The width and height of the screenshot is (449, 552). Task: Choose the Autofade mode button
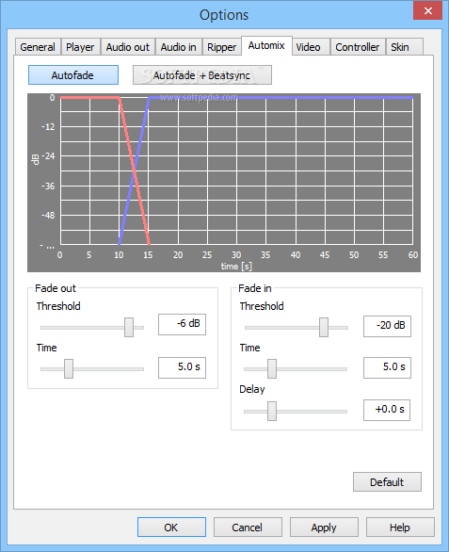73,75
